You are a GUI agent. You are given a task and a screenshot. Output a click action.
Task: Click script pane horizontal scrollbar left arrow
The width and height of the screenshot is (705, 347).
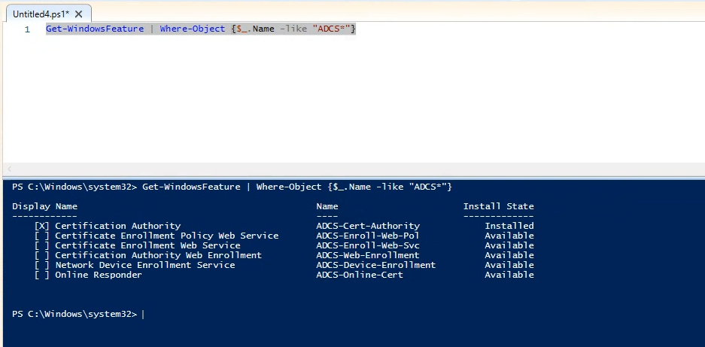9,169
